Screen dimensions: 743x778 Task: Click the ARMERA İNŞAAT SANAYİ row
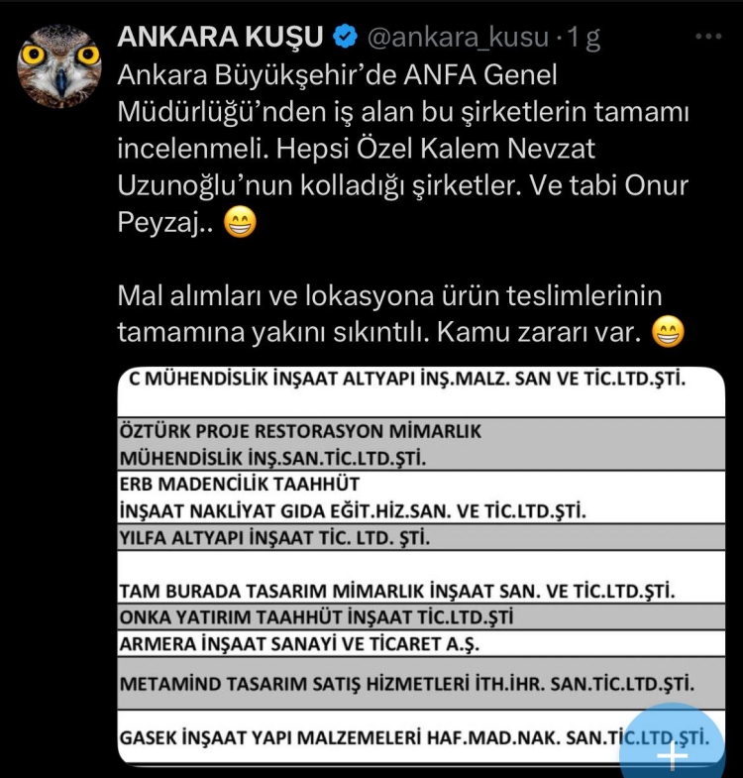(421, 643)
